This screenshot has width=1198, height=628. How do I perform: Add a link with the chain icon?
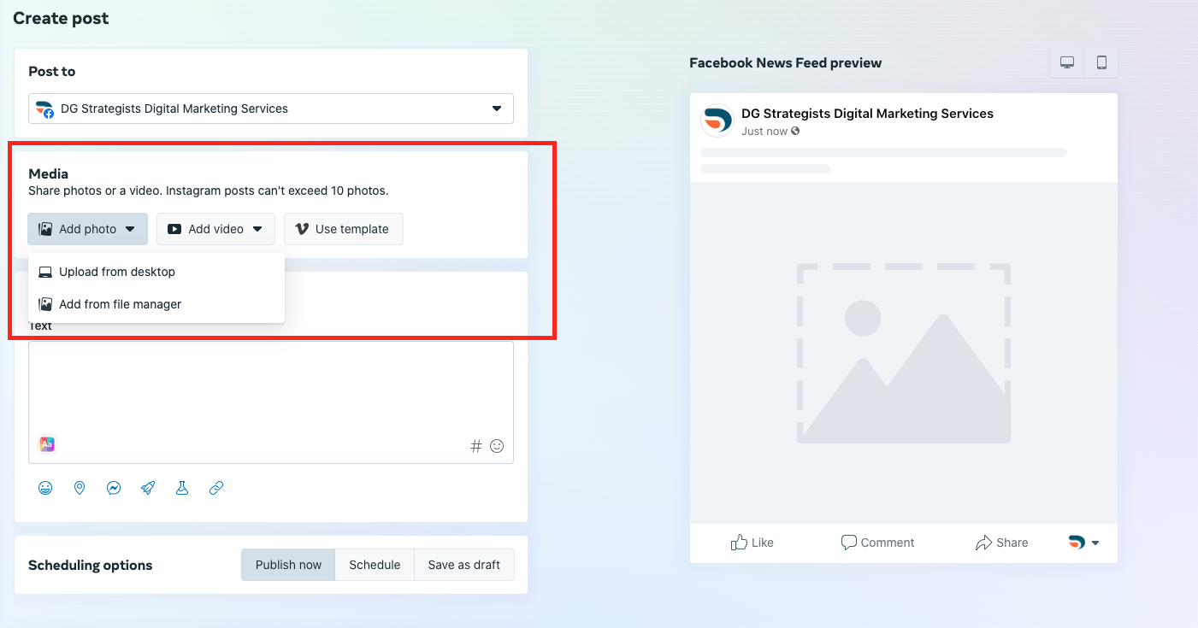(216, 488)
